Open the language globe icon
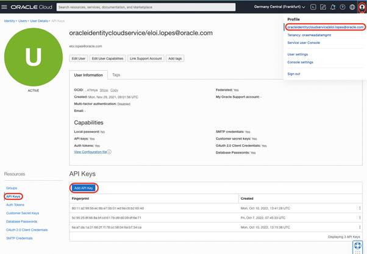Viewport: 367px width, 254px height. tap(352, 7)
